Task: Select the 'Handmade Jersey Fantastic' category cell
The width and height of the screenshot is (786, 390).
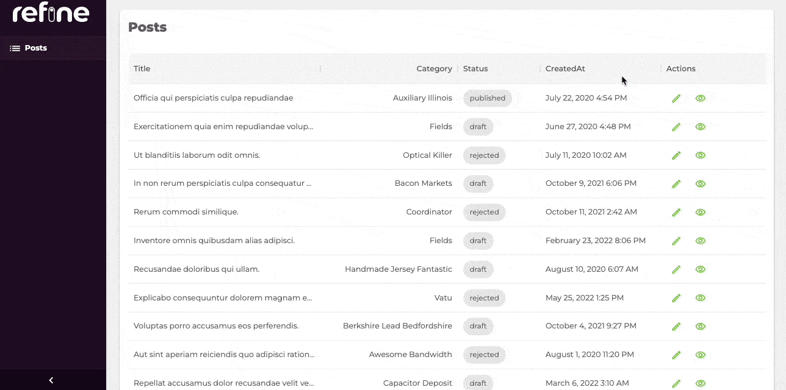Action: tap(398, 269)
